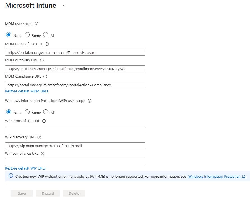
Task: Open the Windows Information Protection link
Action: tap(214, 177)
